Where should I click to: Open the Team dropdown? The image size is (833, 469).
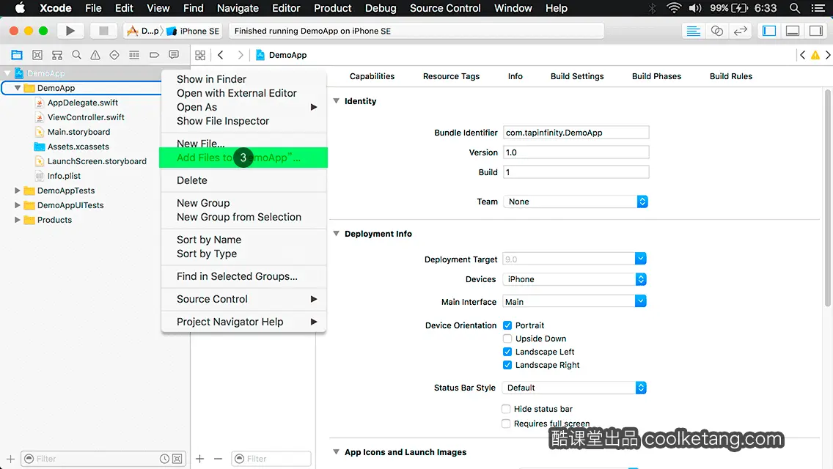tap(576, 202)
